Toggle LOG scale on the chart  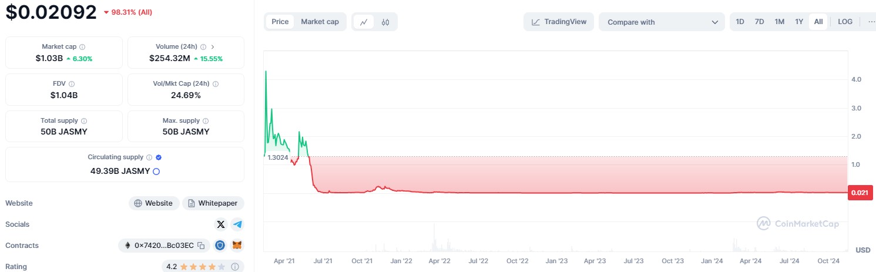[845, 22]
